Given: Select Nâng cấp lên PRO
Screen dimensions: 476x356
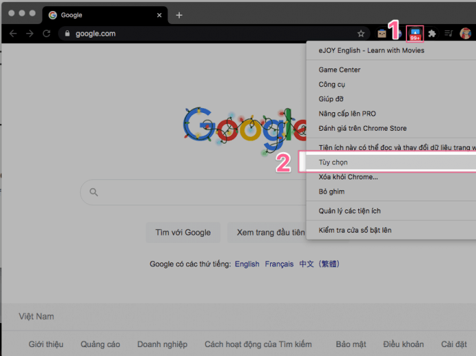Looking at the screenshot, I should point(391,114).
